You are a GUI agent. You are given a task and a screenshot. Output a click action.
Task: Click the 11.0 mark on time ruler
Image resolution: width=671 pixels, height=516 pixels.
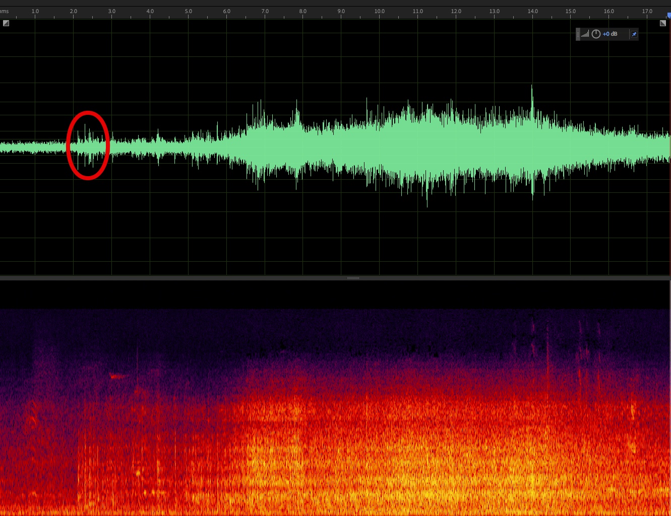[x=418, y=11]
